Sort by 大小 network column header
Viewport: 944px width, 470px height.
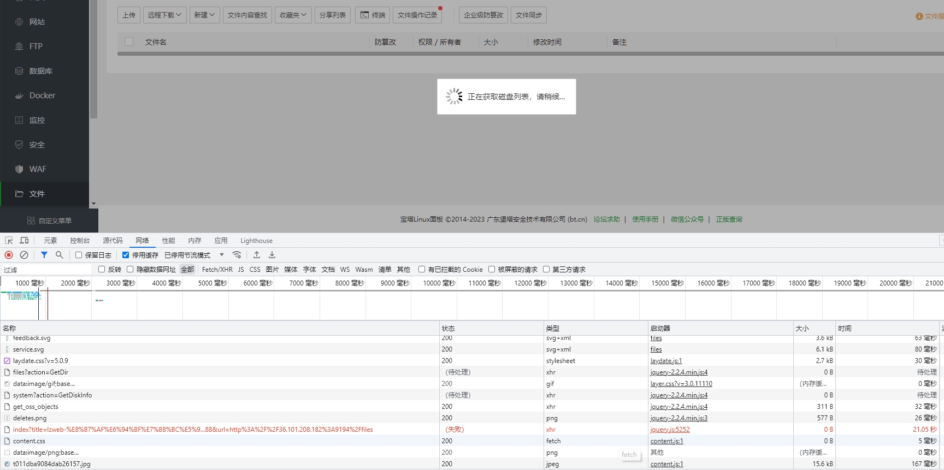tap(814, 328)
